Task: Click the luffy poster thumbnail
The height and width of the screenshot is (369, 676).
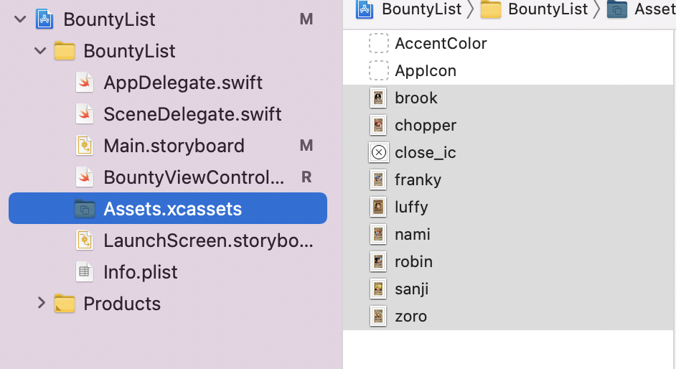Action: [378, 207]
